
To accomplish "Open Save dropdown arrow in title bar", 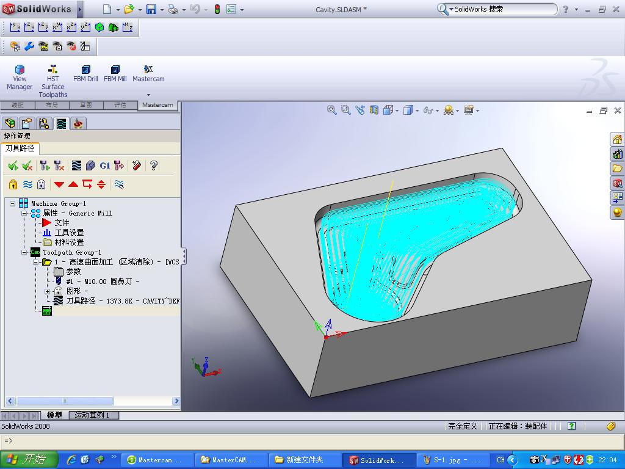I will click(162, 10).
